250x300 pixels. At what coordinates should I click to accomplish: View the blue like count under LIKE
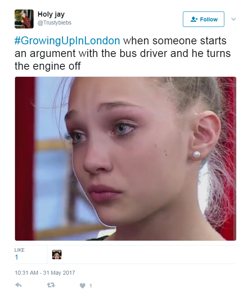[17, 257]
